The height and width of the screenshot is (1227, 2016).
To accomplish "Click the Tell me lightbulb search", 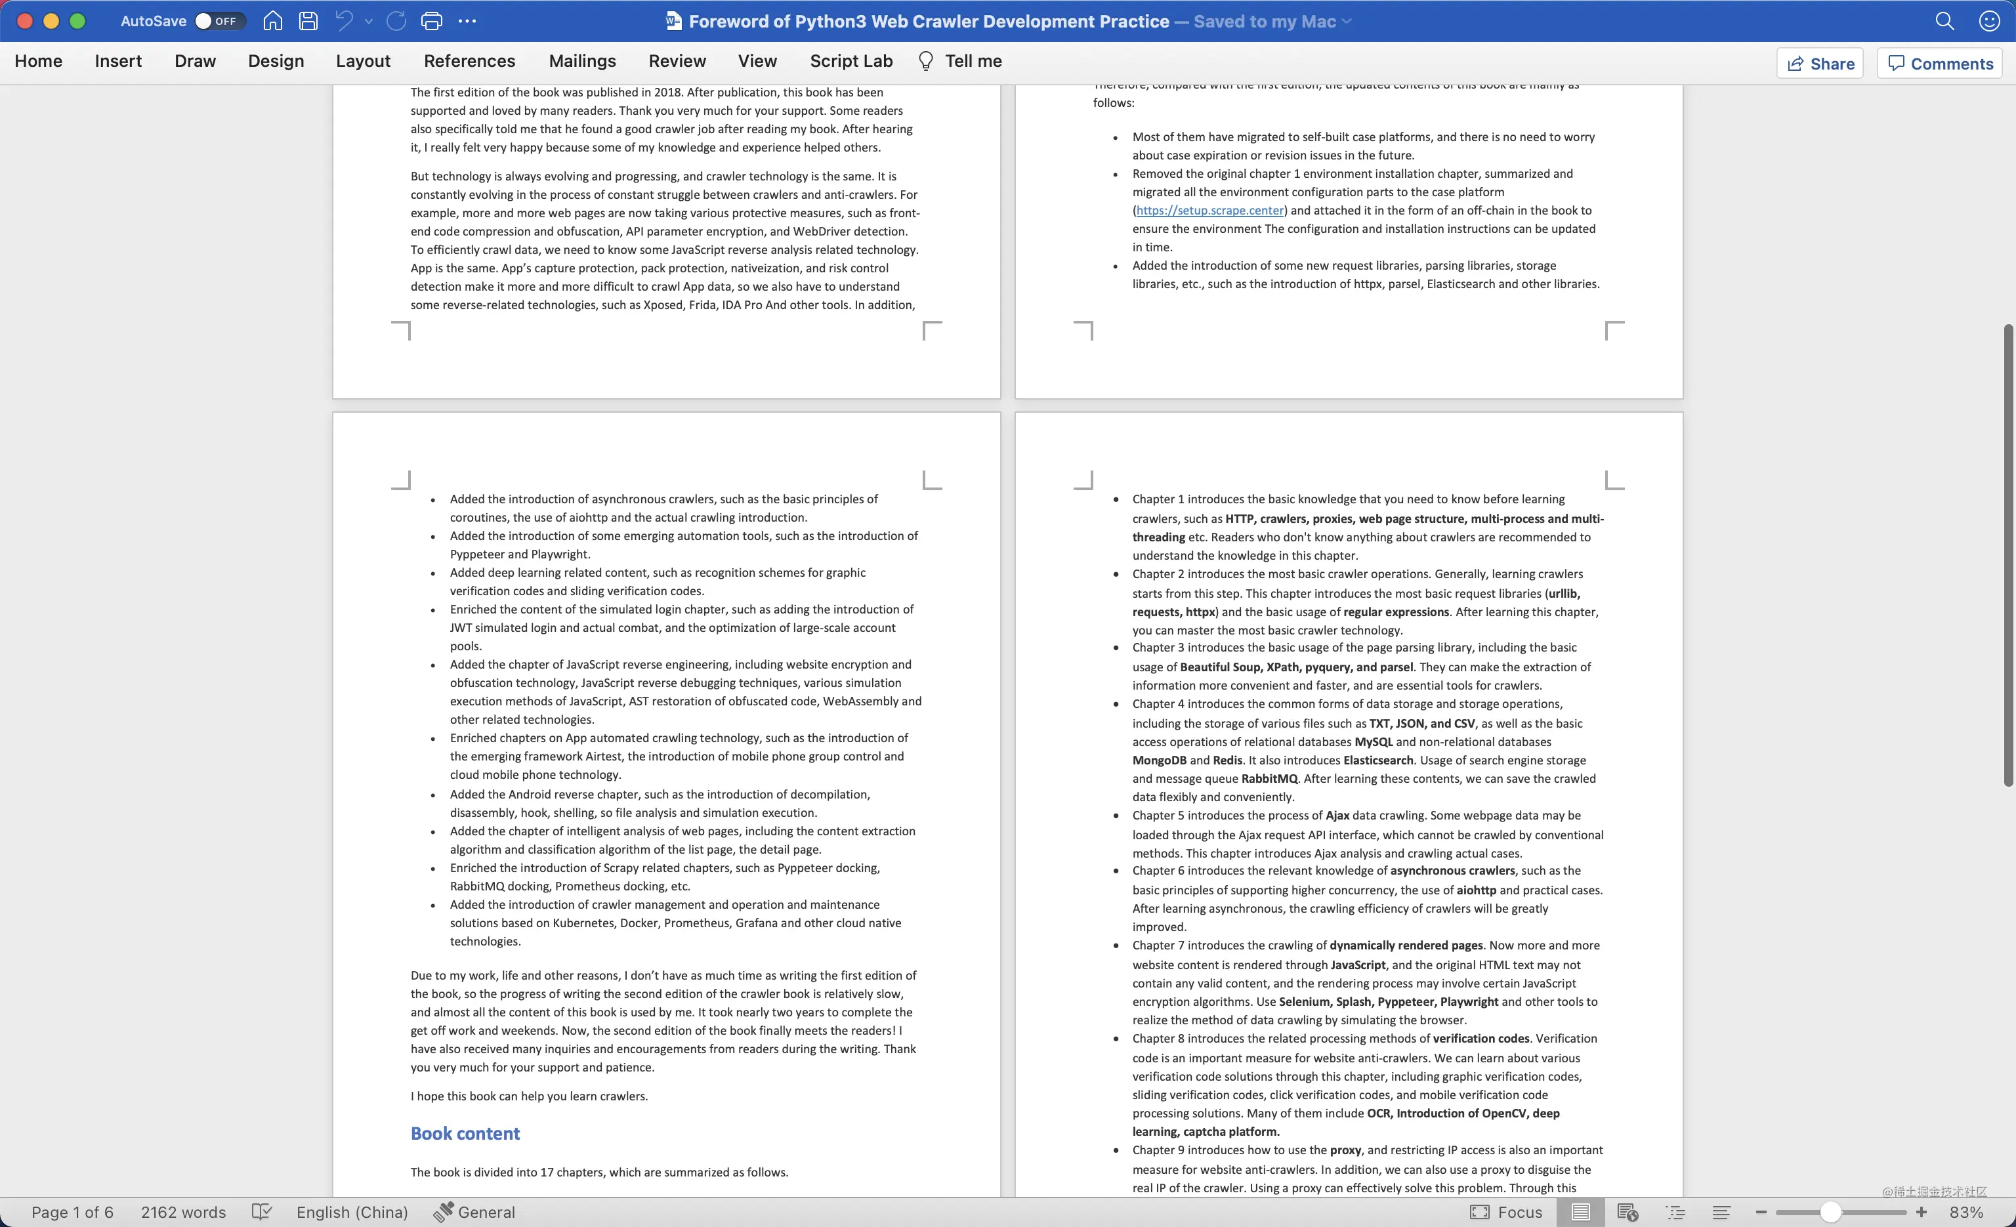I will click(x=959, y=62).
